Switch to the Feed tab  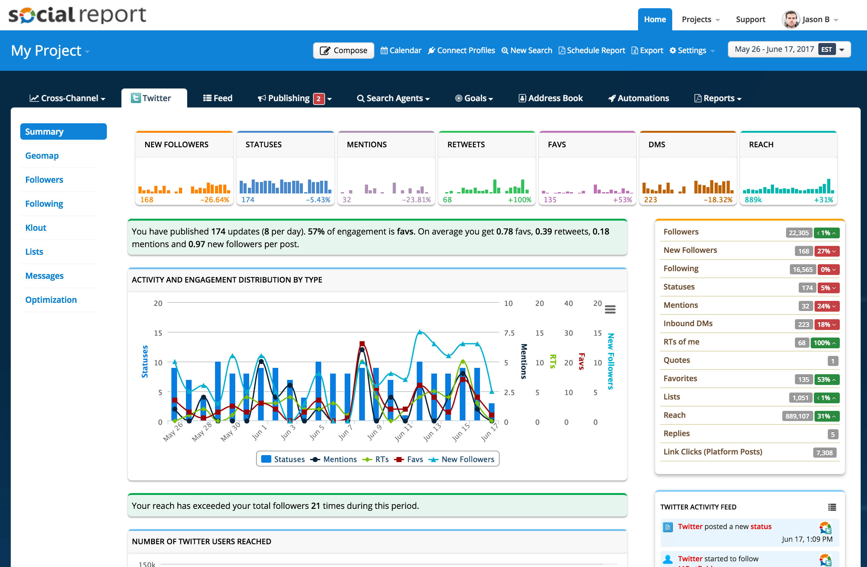pyautogui.click(x=218, y=97)
